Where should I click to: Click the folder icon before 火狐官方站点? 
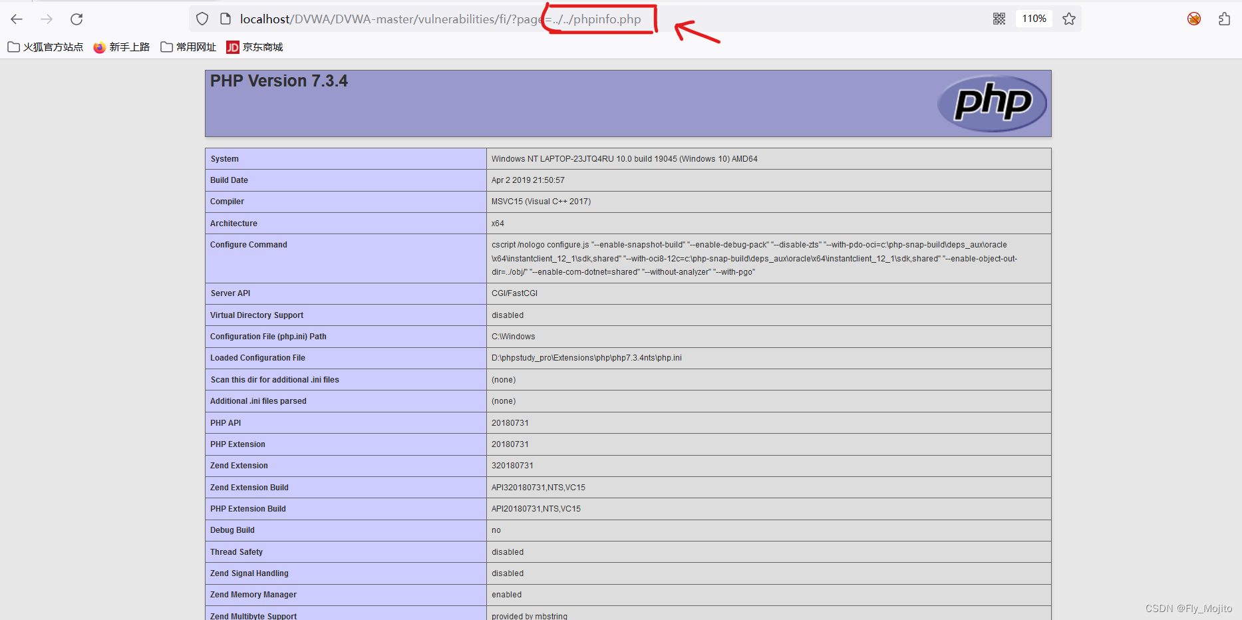click(13, 47)
